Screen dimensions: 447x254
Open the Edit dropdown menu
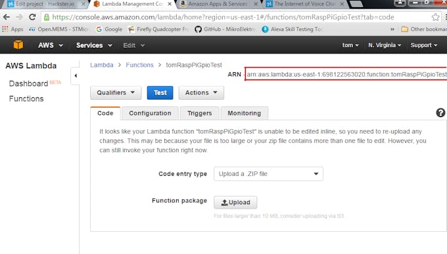point(133,45)
